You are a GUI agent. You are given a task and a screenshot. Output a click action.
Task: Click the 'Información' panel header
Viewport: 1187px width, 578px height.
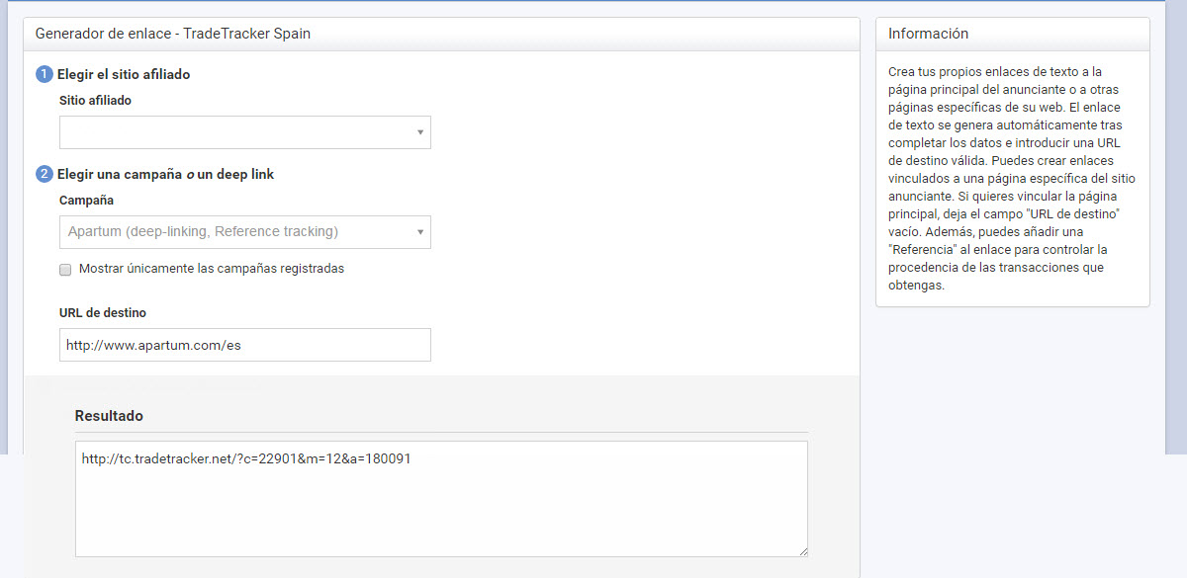click(1013, 34)
